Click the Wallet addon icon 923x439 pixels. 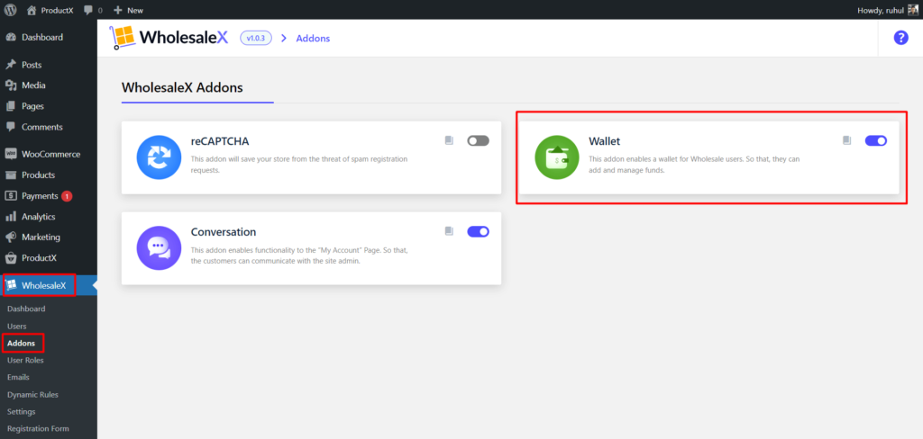(557, 157)
